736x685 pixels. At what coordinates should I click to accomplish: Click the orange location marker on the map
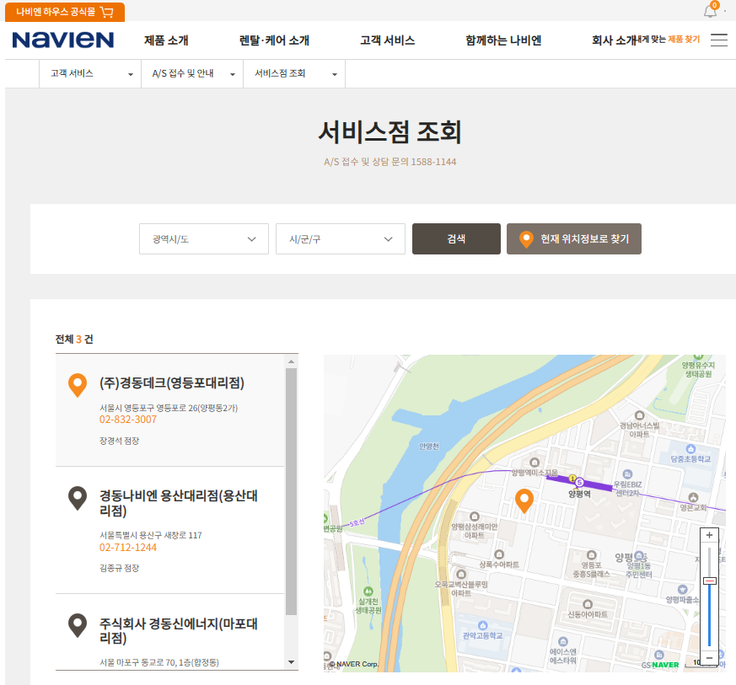click(524, 500)
